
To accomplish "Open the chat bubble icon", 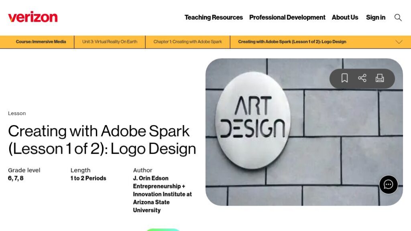I will pyautogui.click(x=388, y=184).
